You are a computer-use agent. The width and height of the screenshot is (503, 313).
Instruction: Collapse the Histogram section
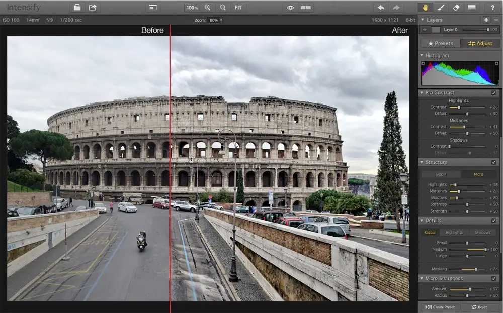422,55
